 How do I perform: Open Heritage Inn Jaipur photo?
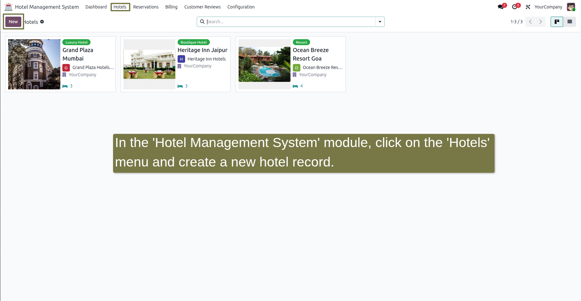point(149,64)
